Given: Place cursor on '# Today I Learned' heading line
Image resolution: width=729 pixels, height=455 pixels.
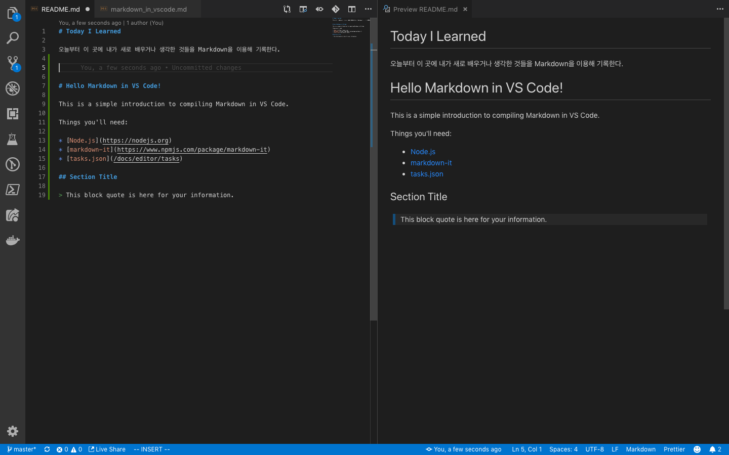Looking at the screenshot, I should 90,31.
